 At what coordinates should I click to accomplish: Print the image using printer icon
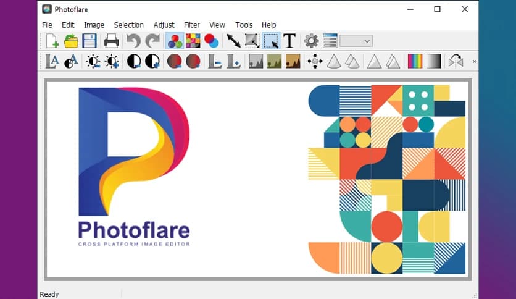(x=111, y=41)
